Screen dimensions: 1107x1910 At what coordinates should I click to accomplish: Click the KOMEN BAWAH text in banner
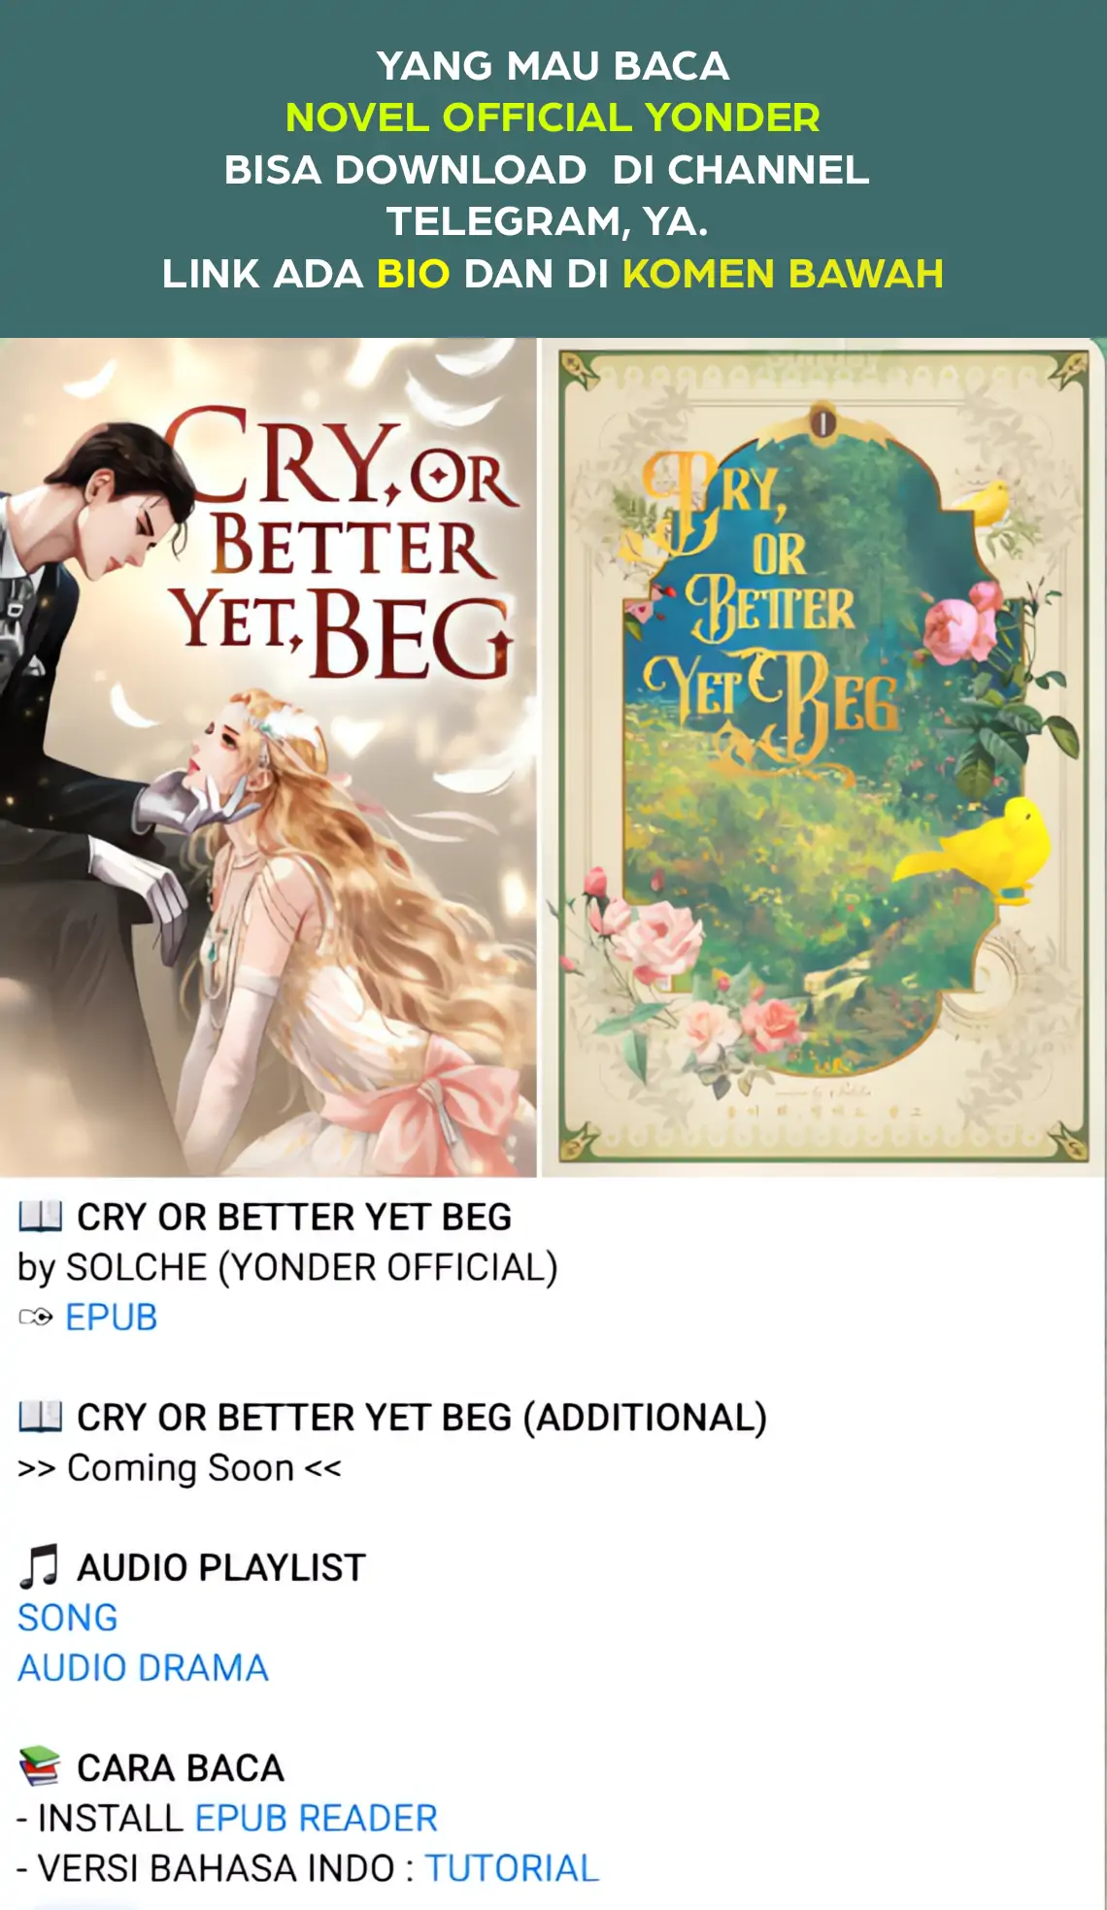[x=783, y=274]
